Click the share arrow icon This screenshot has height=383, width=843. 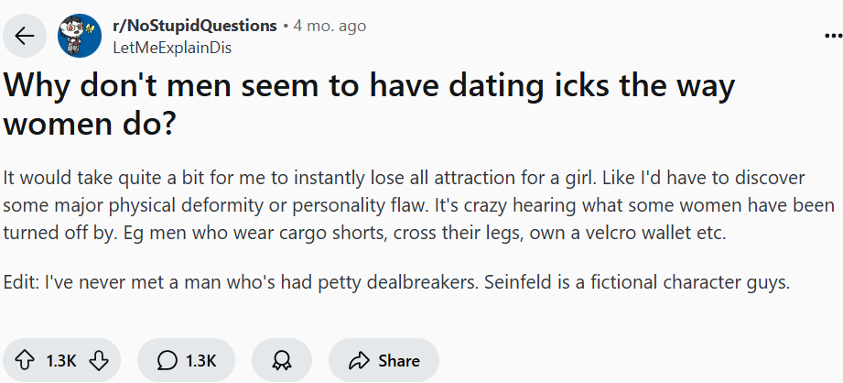coord(358,360)
